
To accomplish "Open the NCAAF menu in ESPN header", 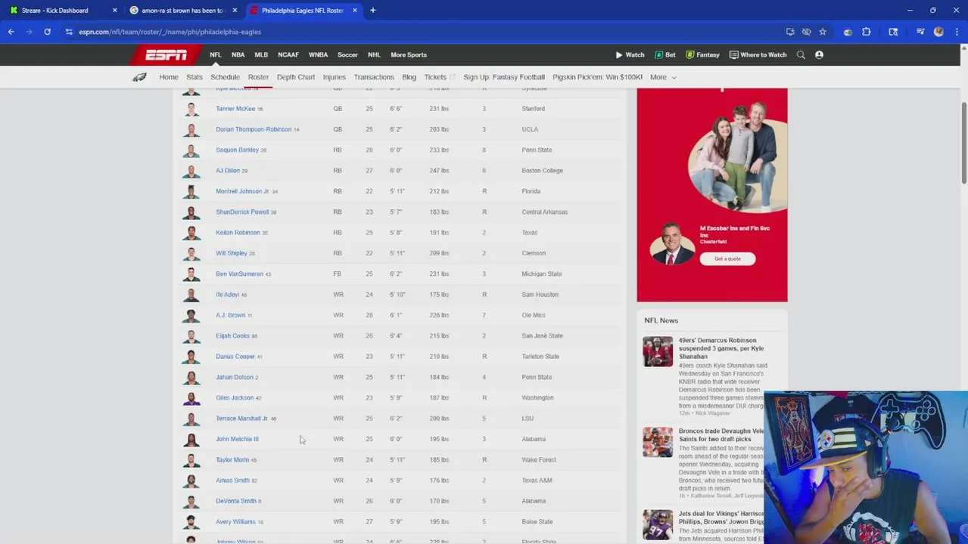I will (x=288, y=54).
